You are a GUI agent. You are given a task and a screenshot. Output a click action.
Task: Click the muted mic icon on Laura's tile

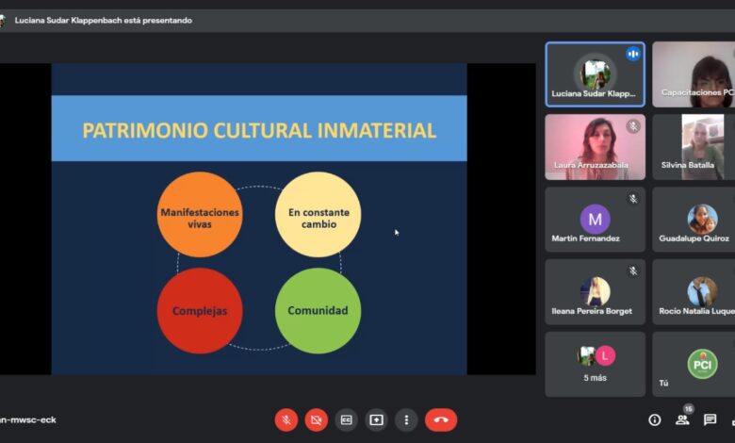click(633, 126)
